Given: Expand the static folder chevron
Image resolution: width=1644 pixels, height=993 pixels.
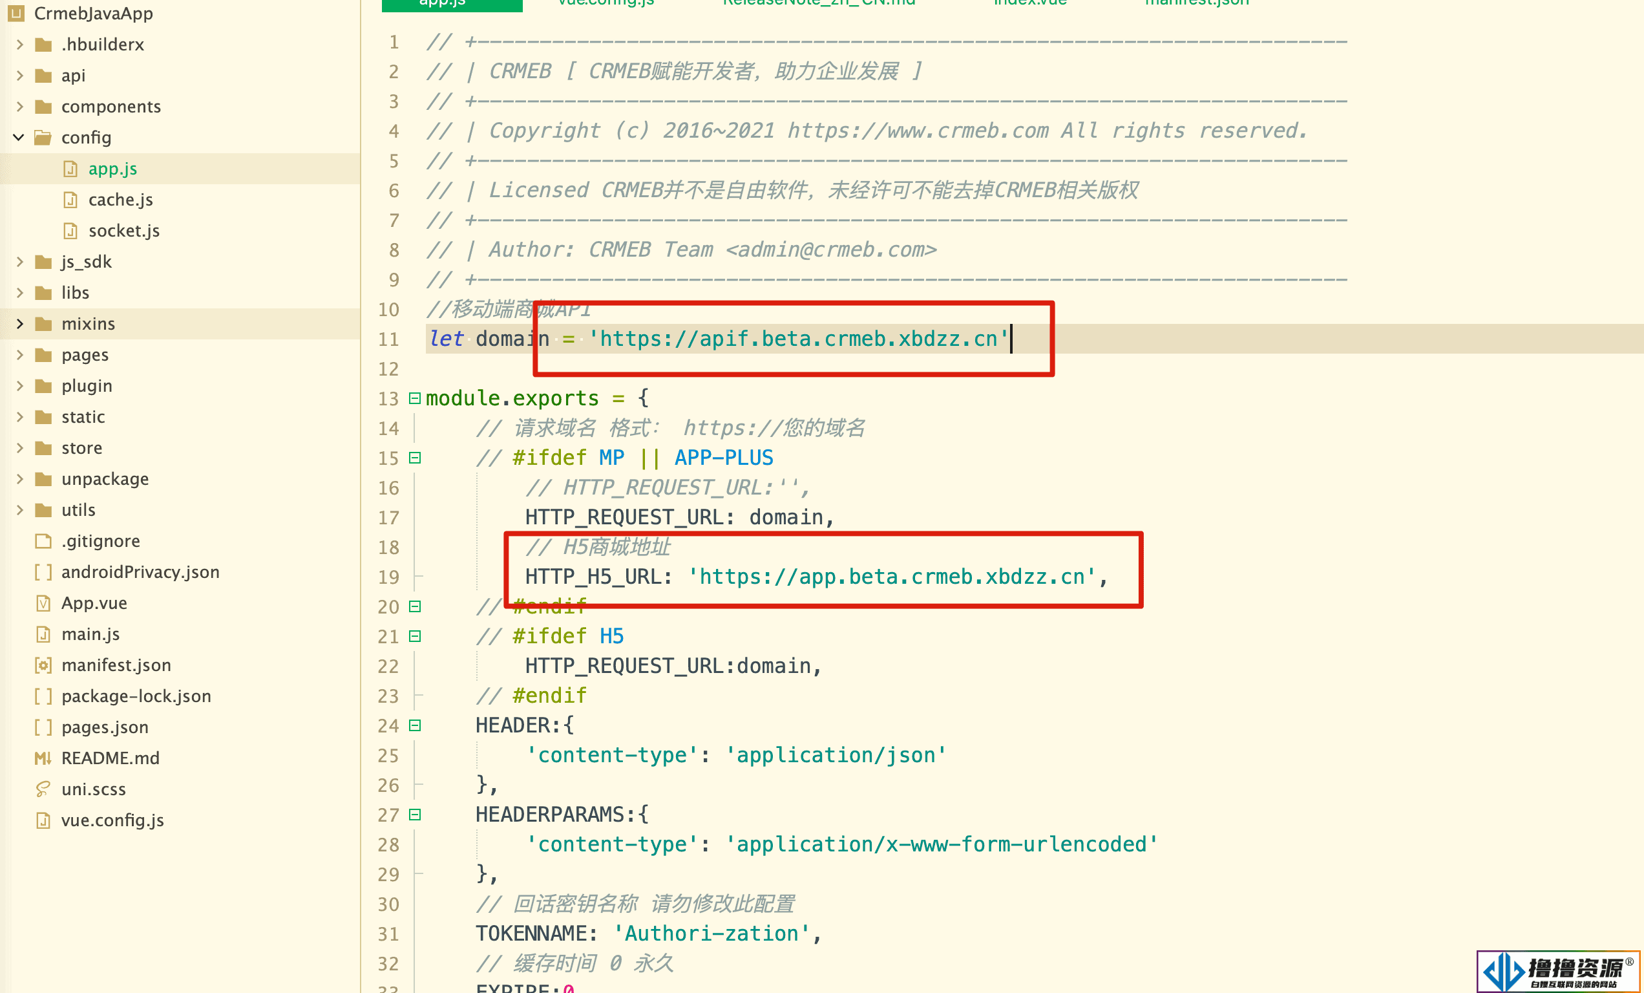Looking at the screenshot, I should pyautogui.click(x=19, y=417).
